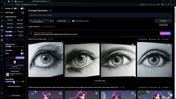This screenshot has width=176, height=99.
Task: Remove the uploaded image with X
Action: click(x=23, y=75)
